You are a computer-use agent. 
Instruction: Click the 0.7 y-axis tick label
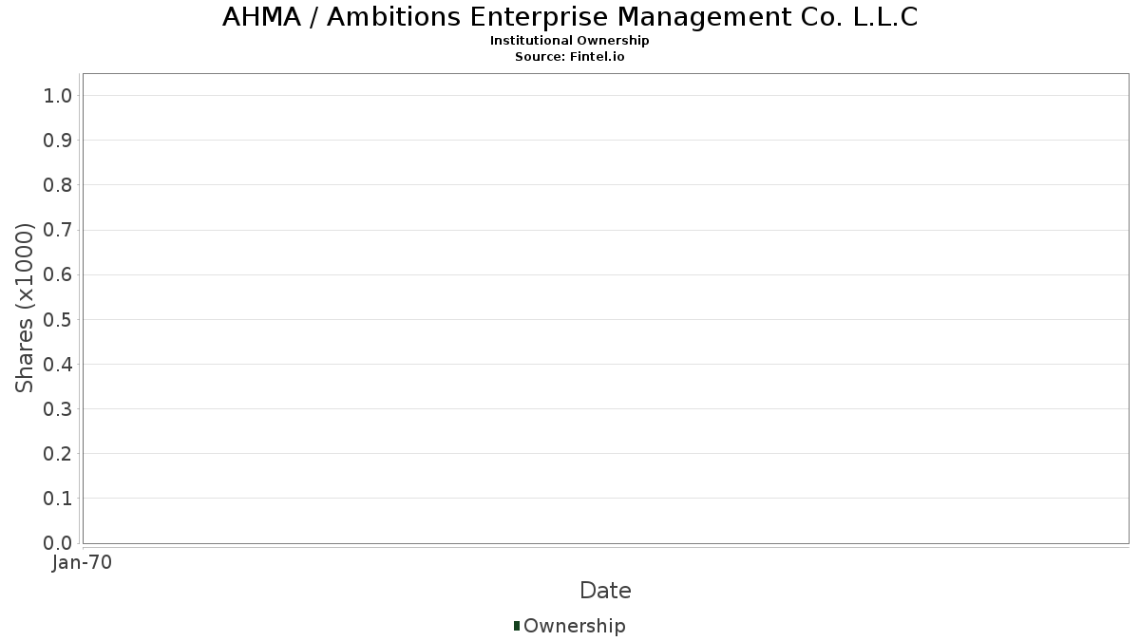58,230
